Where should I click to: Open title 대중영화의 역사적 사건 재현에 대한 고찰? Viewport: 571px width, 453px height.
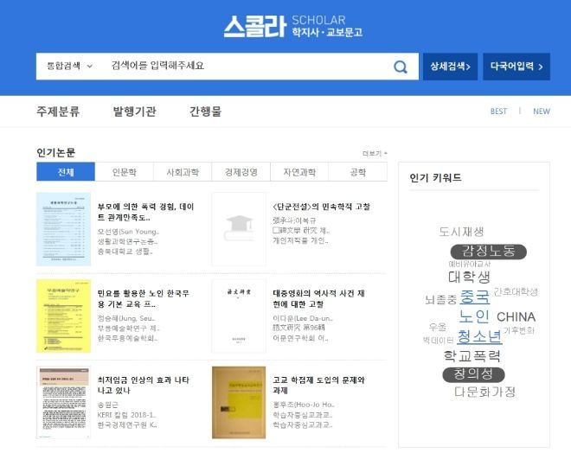[x=318, y=298]
